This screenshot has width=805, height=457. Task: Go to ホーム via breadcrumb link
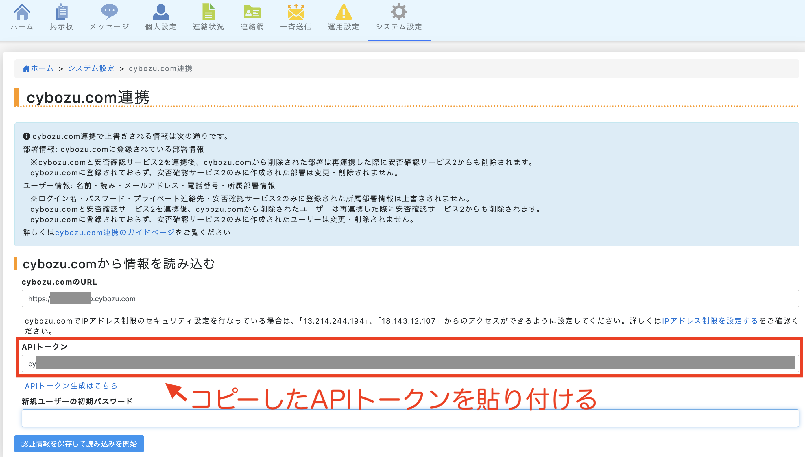(x=42, y=68)
